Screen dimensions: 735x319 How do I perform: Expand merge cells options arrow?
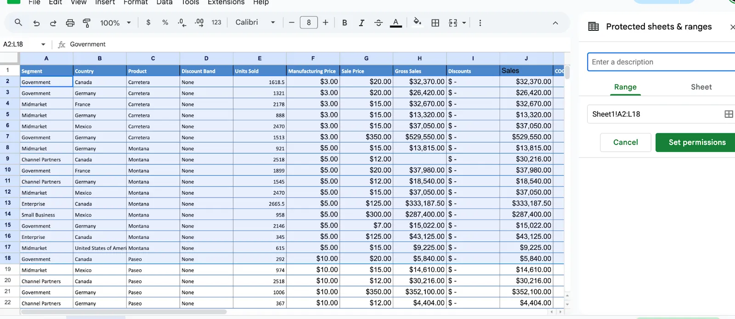click(x=464, y=22)
